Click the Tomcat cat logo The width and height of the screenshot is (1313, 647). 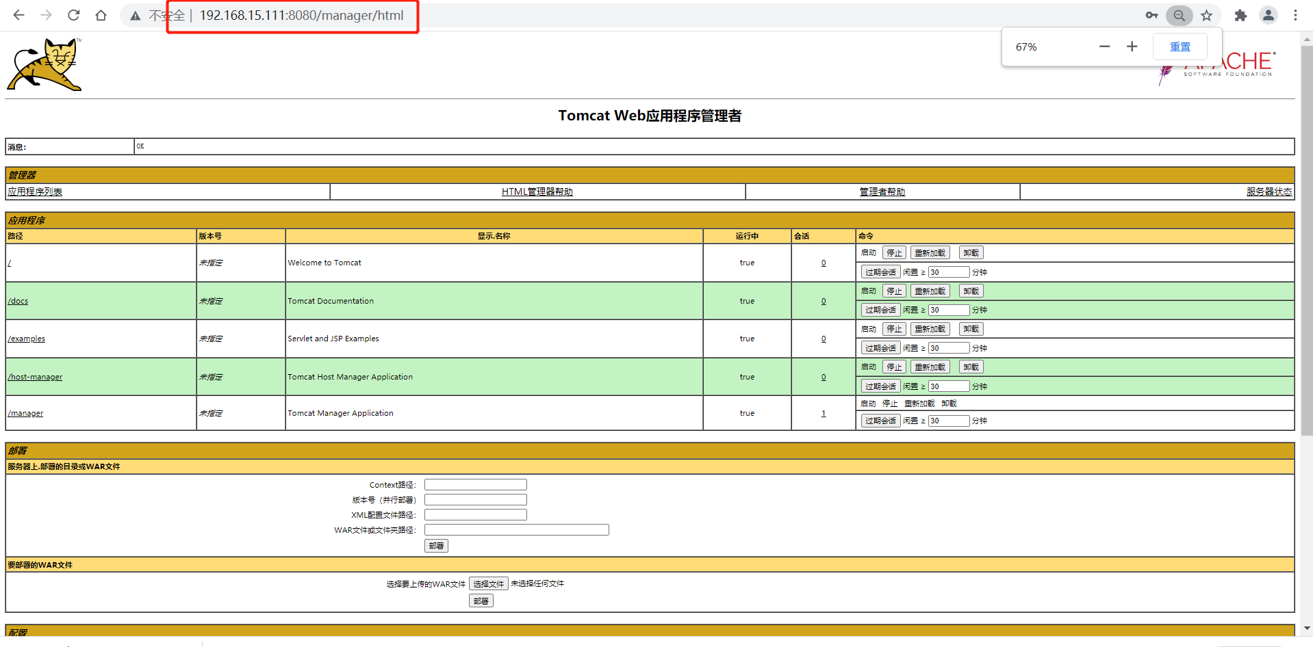point(44,64)
